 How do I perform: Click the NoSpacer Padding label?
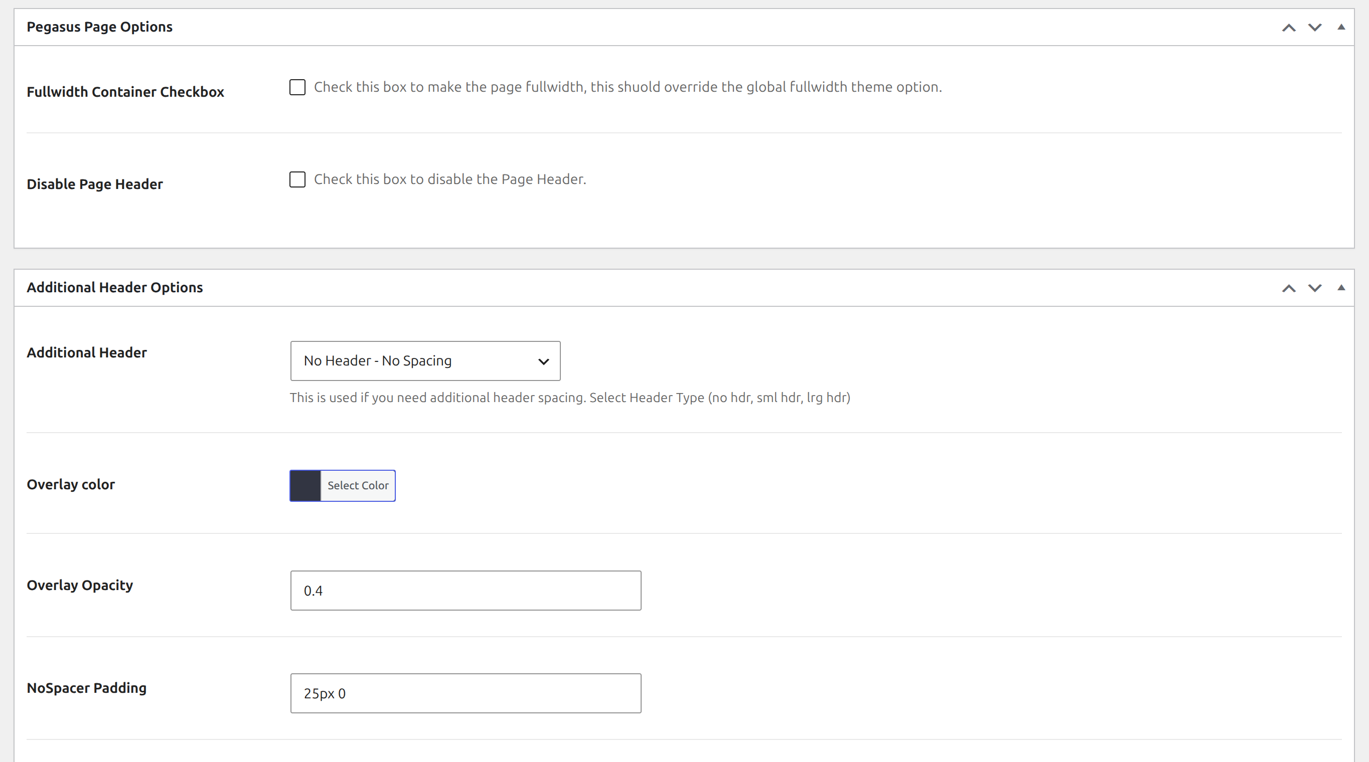tap(87, 688)
